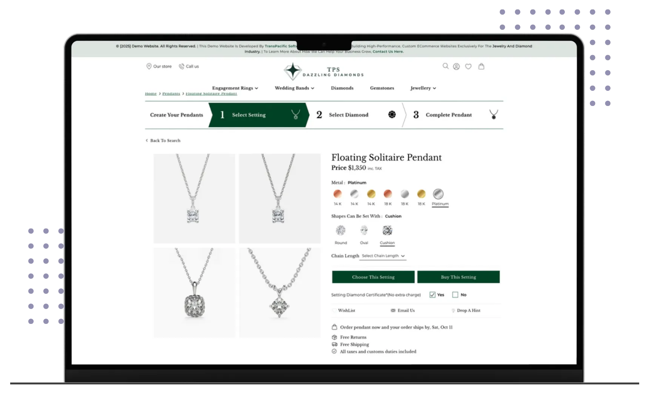Select the Oval diamond shape icon

click(364, 230)
